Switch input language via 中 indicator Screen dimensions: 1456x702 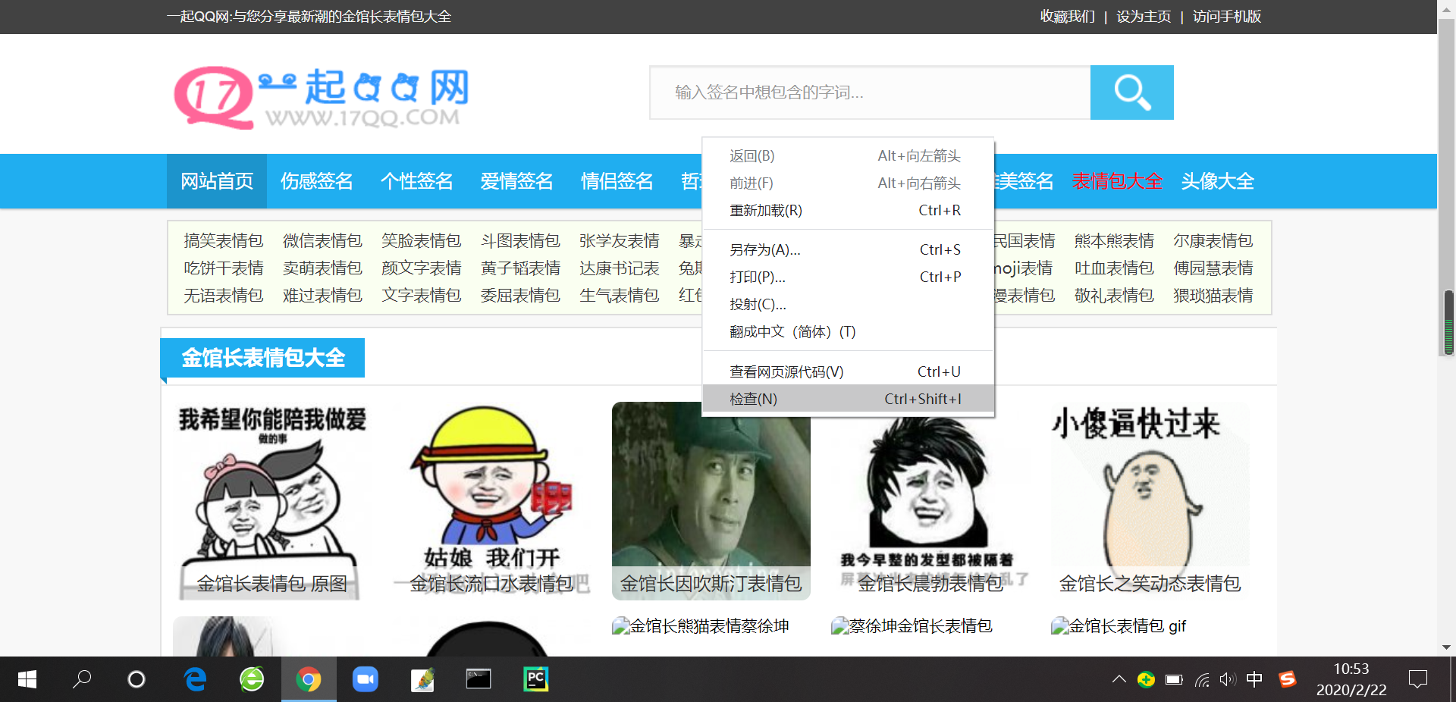[1255, 679]
